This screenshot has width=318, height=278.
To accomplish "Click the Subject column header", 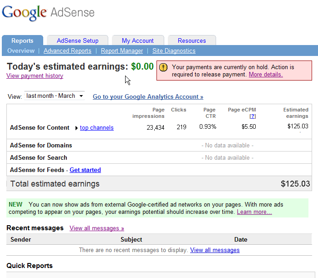I will coord(131,239).
